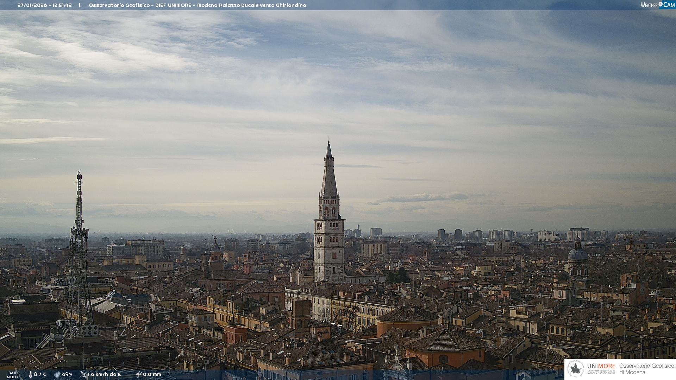Click the Osservatorio Geofisico di Modena caption
Viewport: 676px width, 380px height.
[646, 369]
